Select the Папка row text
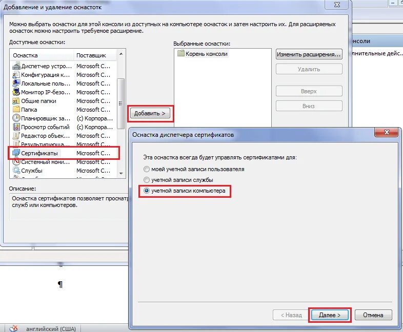The height and width of the screenshot is (332, 403). click(x=29, y=110)
